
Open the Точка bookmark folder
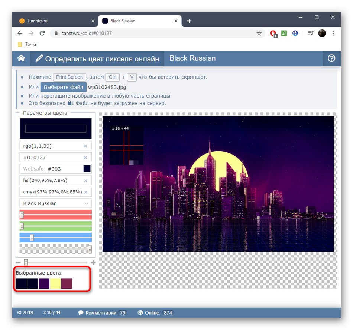tap(27, 44)
